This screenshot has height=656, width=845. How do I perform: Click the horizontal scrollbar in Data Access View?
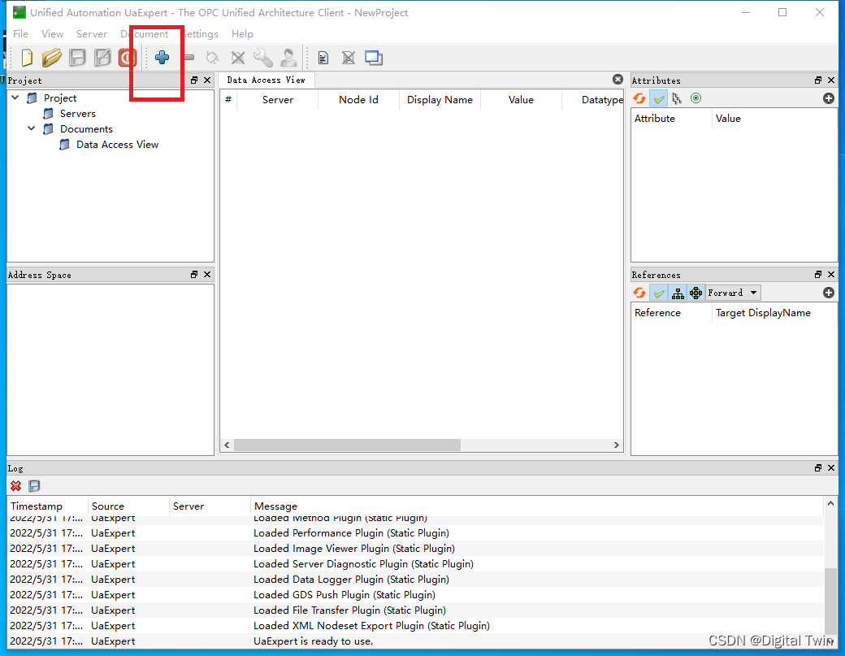[x=347, y=445]
